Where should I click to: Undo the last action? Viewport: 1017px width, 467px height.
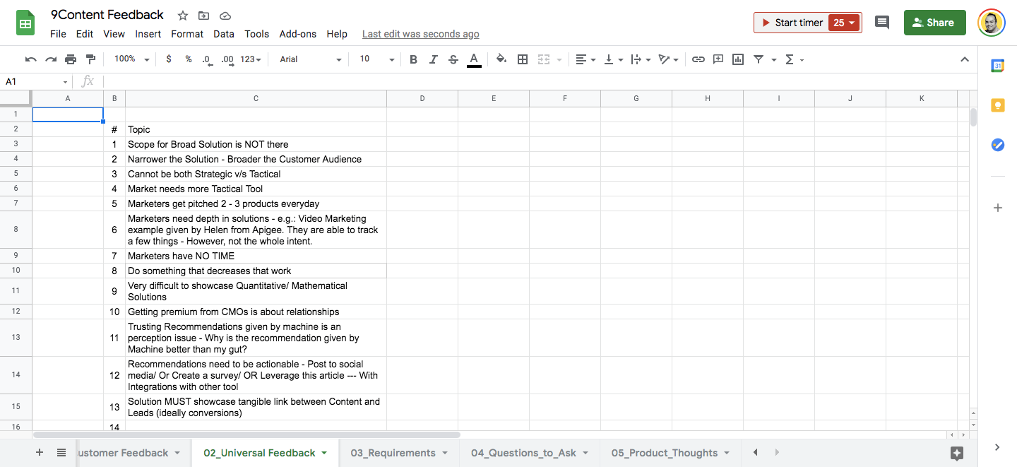30,59
